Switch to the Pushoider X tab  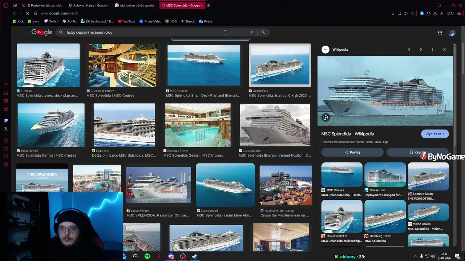click(42, 5)
